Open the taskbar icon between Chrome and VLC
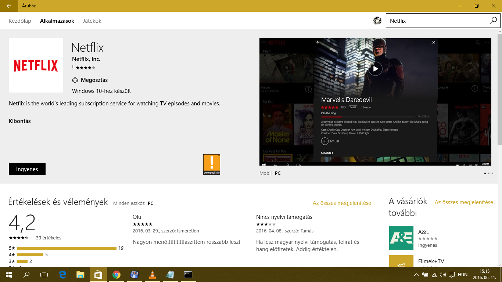 click(x=135, y=275)
